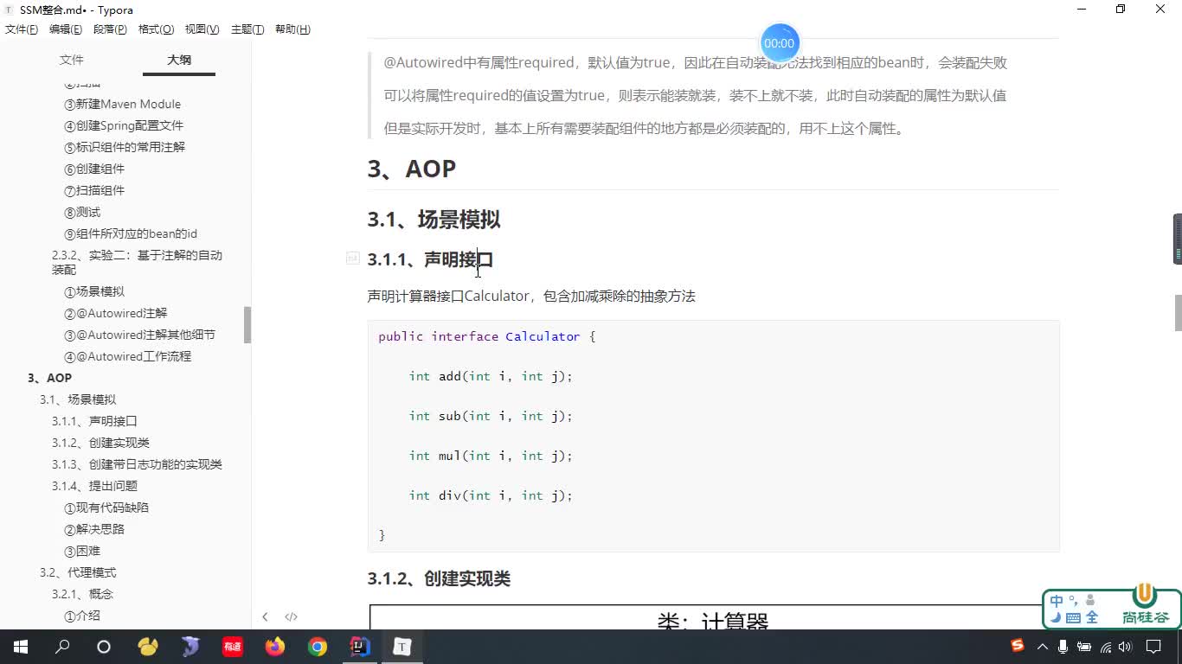Click the moon icon in IME toolbar
Image resolution: width=1182 pixels, height=664 pixels.
(x=1056, y=618)
